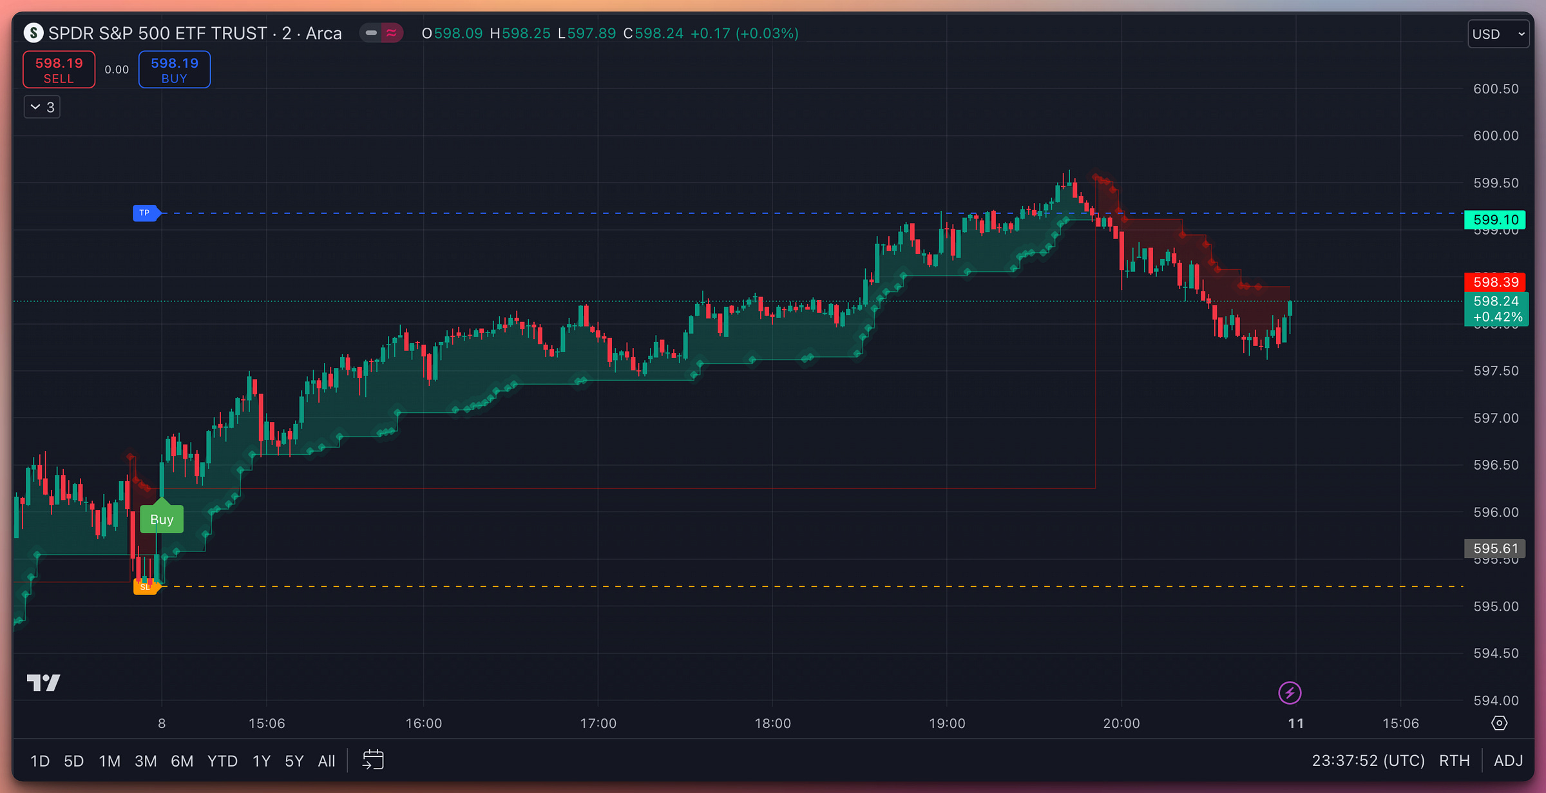
Task: Click the blue TP take-profit label
Action: pos(146,213)
